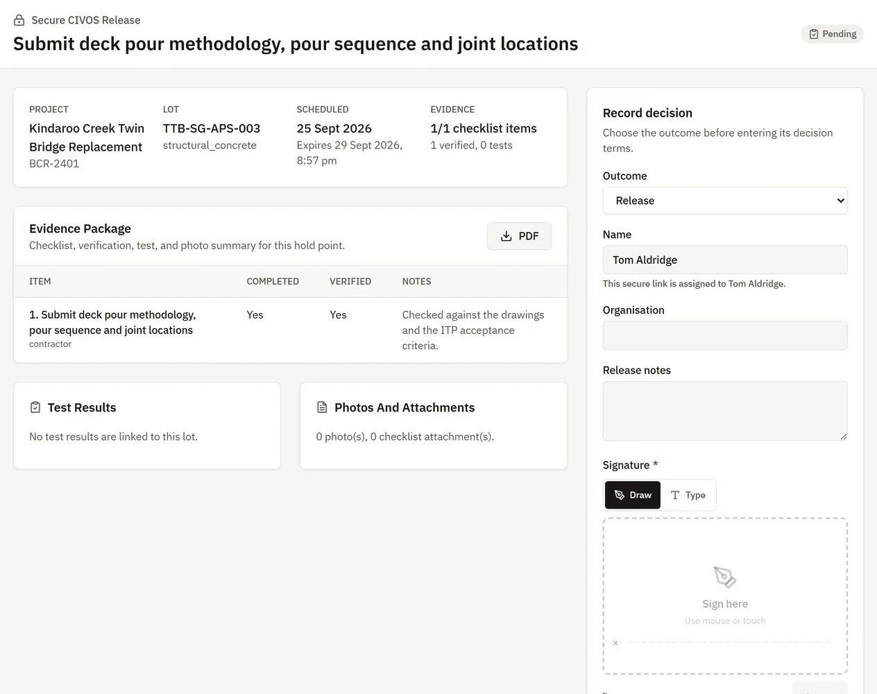
Task: Click the Test Results clipboard icon
Action: click(x=35, y=407)
